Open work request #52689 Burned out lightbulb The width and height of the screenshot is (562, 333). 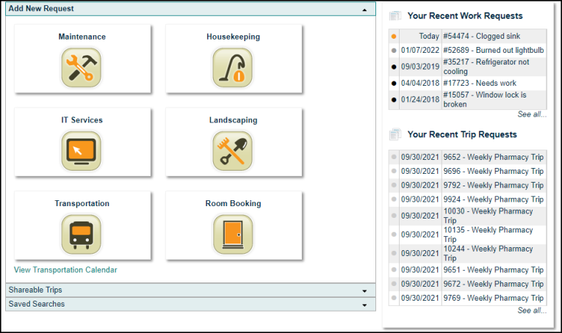[x=494, y=50]
